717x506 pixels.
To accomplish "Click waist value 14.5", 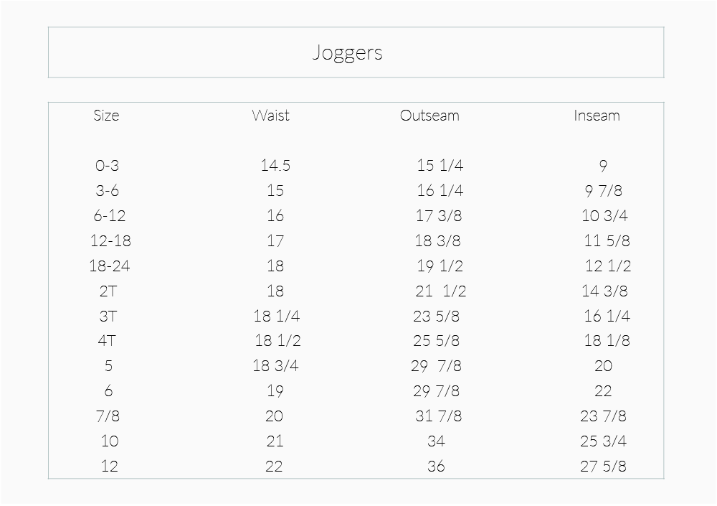I will [x=275, y=165].
